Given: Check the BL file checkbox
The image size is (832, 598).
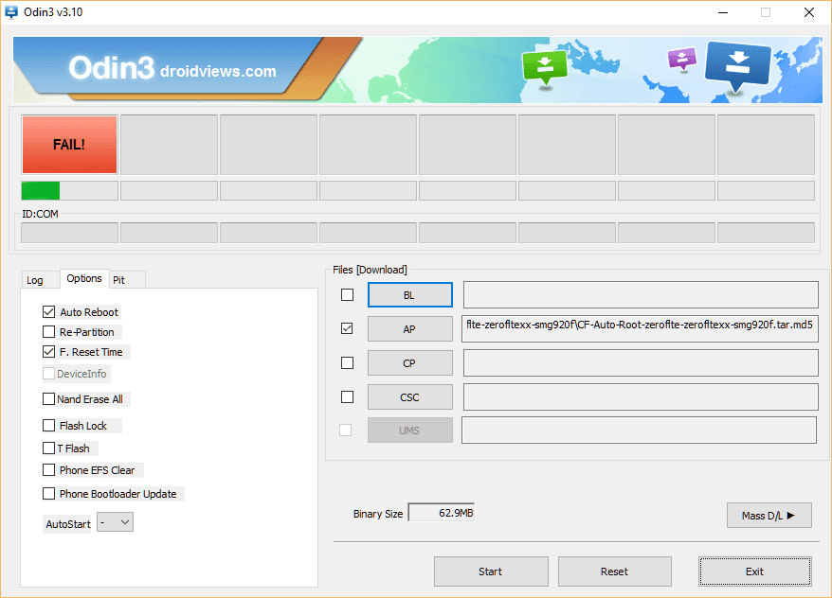Looking at the screenshot, I should [347, 294].
